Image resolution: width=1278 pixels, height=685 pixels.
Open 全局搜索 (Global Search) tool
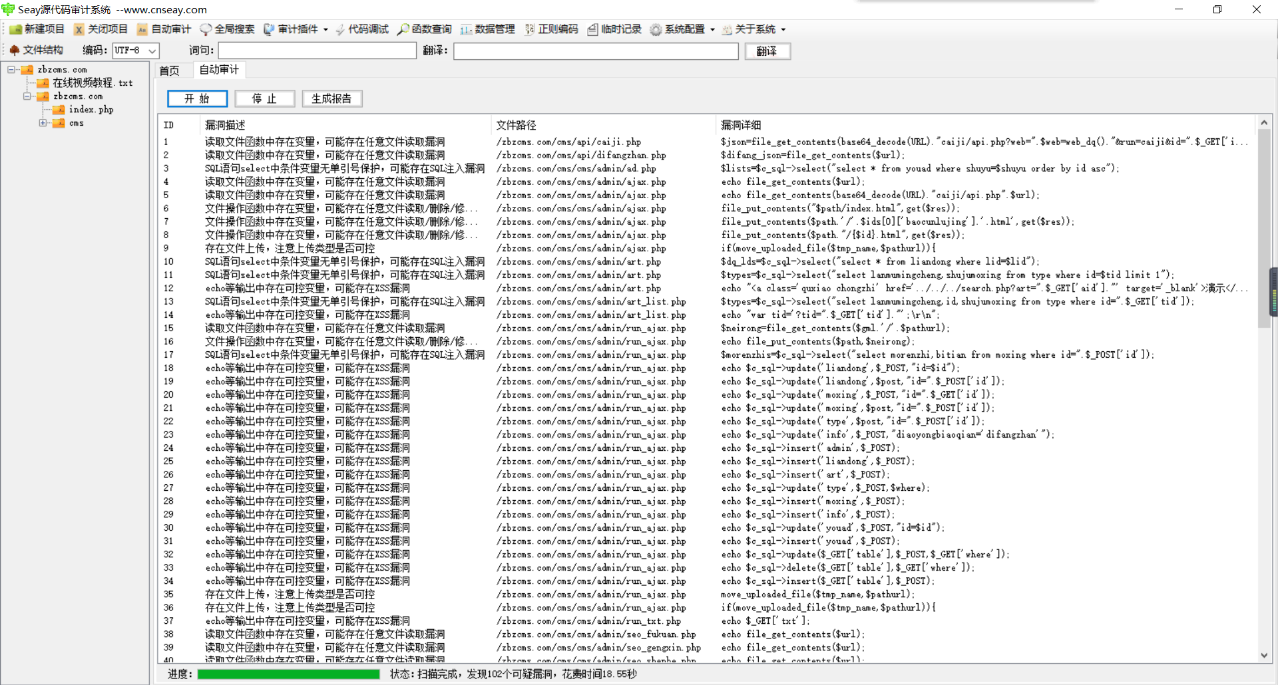(227, 29)
